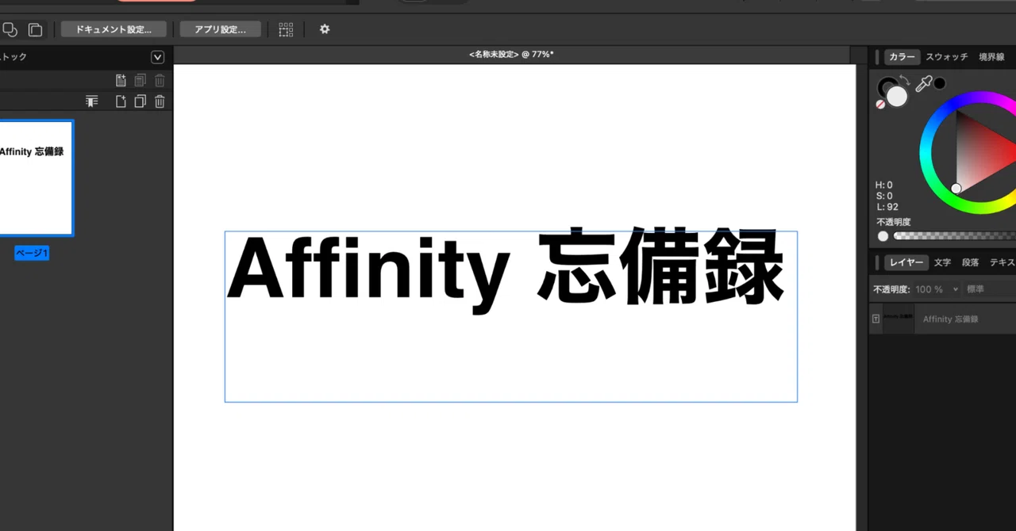Expand the stock panel dropdown chevron
1016x531 pixels.
pos(157,57)
